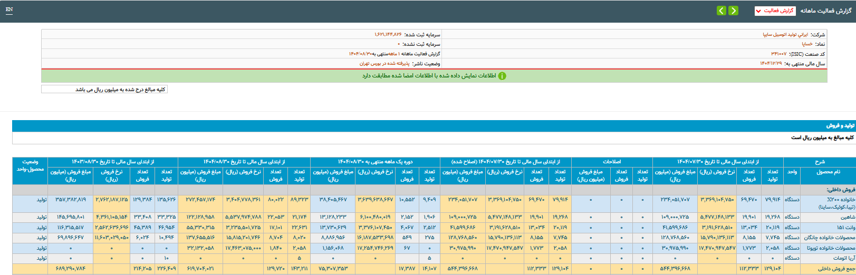Click the خساپا symbol link
The image size is (856, 275).
807,44
